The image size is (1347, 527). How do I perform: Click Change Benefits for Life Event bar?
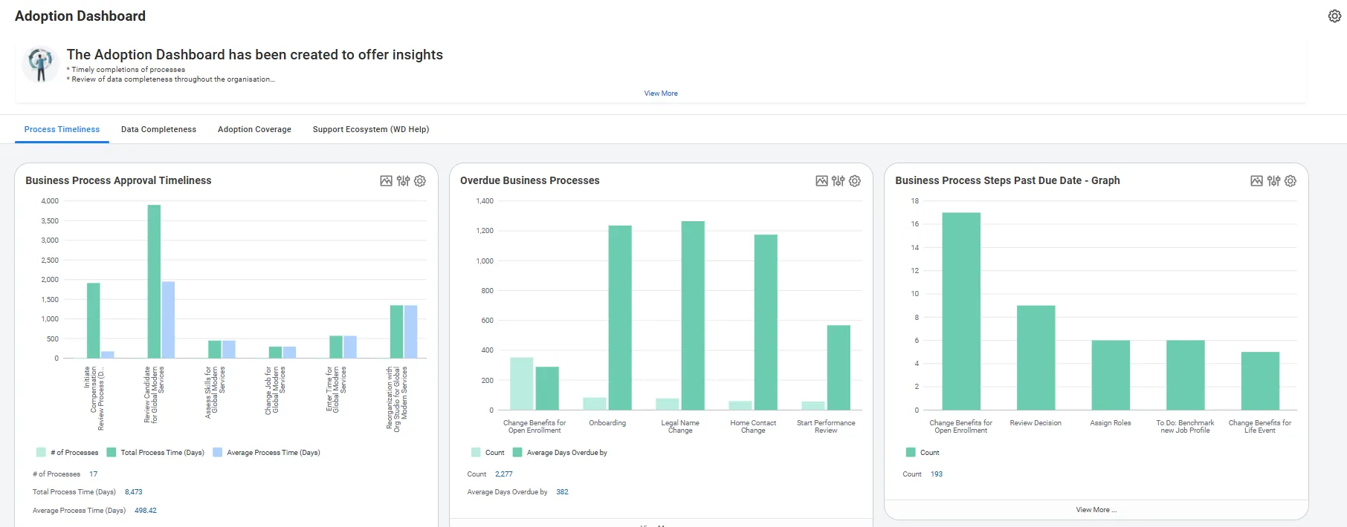point(1260,381)
